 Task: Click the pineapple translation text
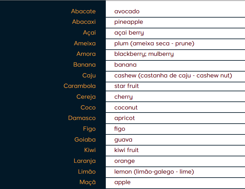[x=129, y=22]
